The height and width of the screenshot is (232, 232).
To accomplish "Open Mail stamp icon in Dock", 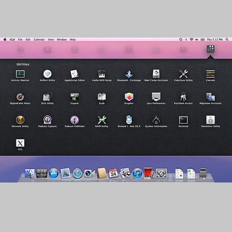I will (65, 173).
